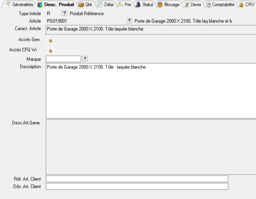Open the Type Article lookup question mark
Image resolution: width=256 pixels, height=199 pixels.
click(x=64, y=14)
